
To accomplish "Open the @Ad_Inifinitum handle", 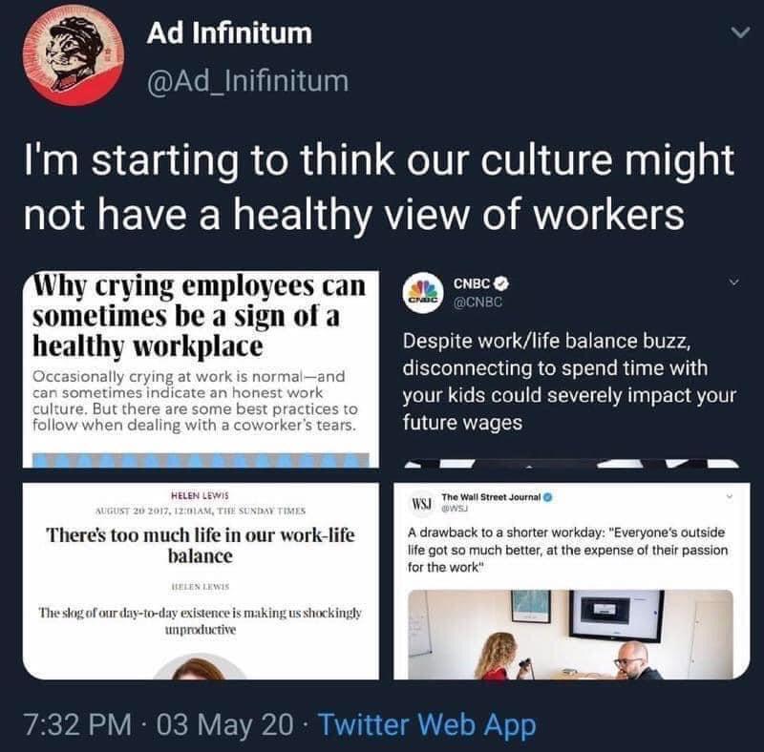I will point(247,81).
